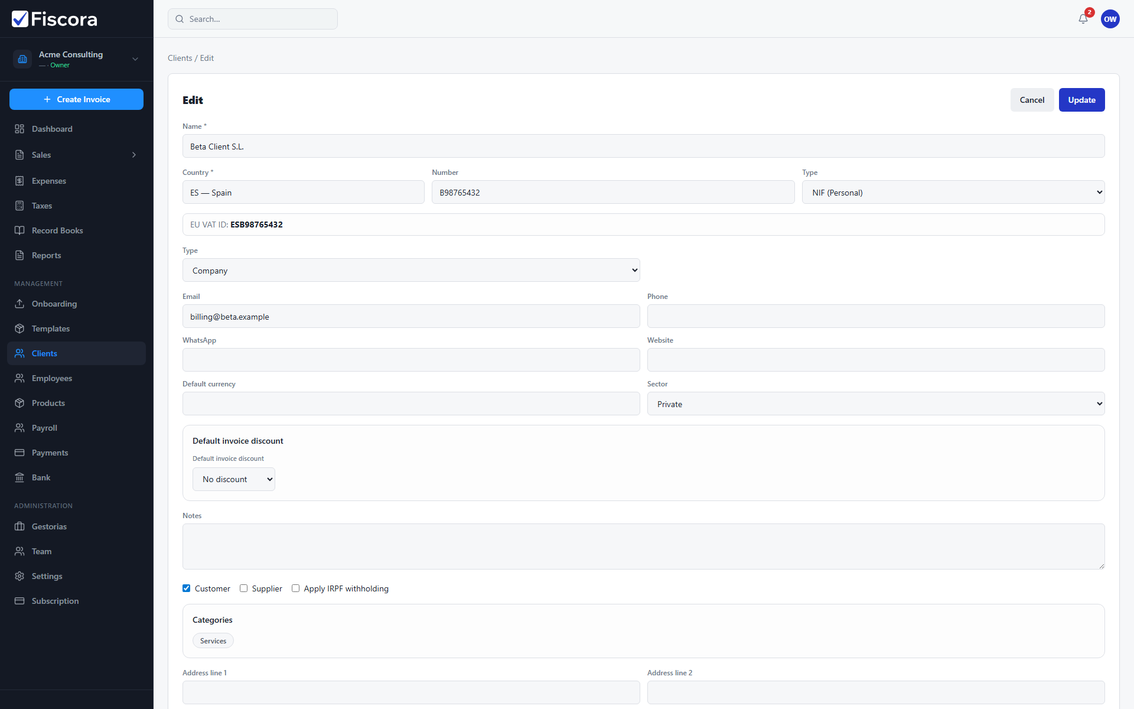This screenshot has width=1134, height=709.
Task: Click the Address line 1 field
Action: 410,692
